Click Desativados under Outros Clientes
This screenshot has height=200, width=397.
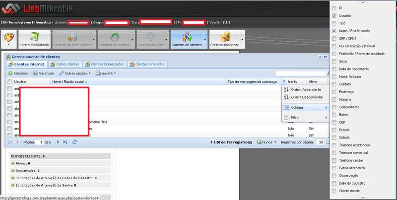(25, 171)
